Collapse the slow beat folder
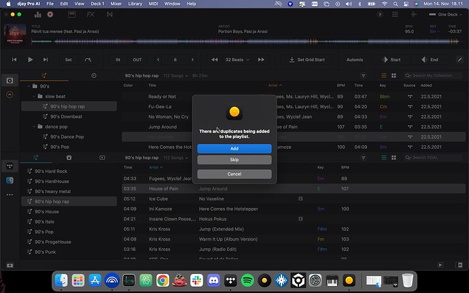This screenshot has width=469, height=293. pyautogui.click(x=34, y=97)
